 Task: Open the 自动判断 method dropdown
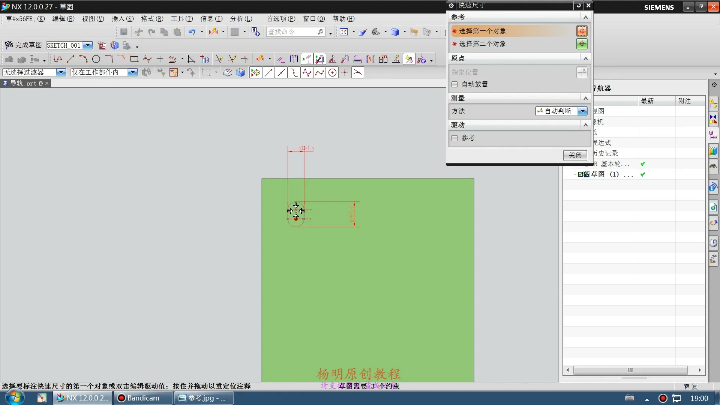coord(582,111)
